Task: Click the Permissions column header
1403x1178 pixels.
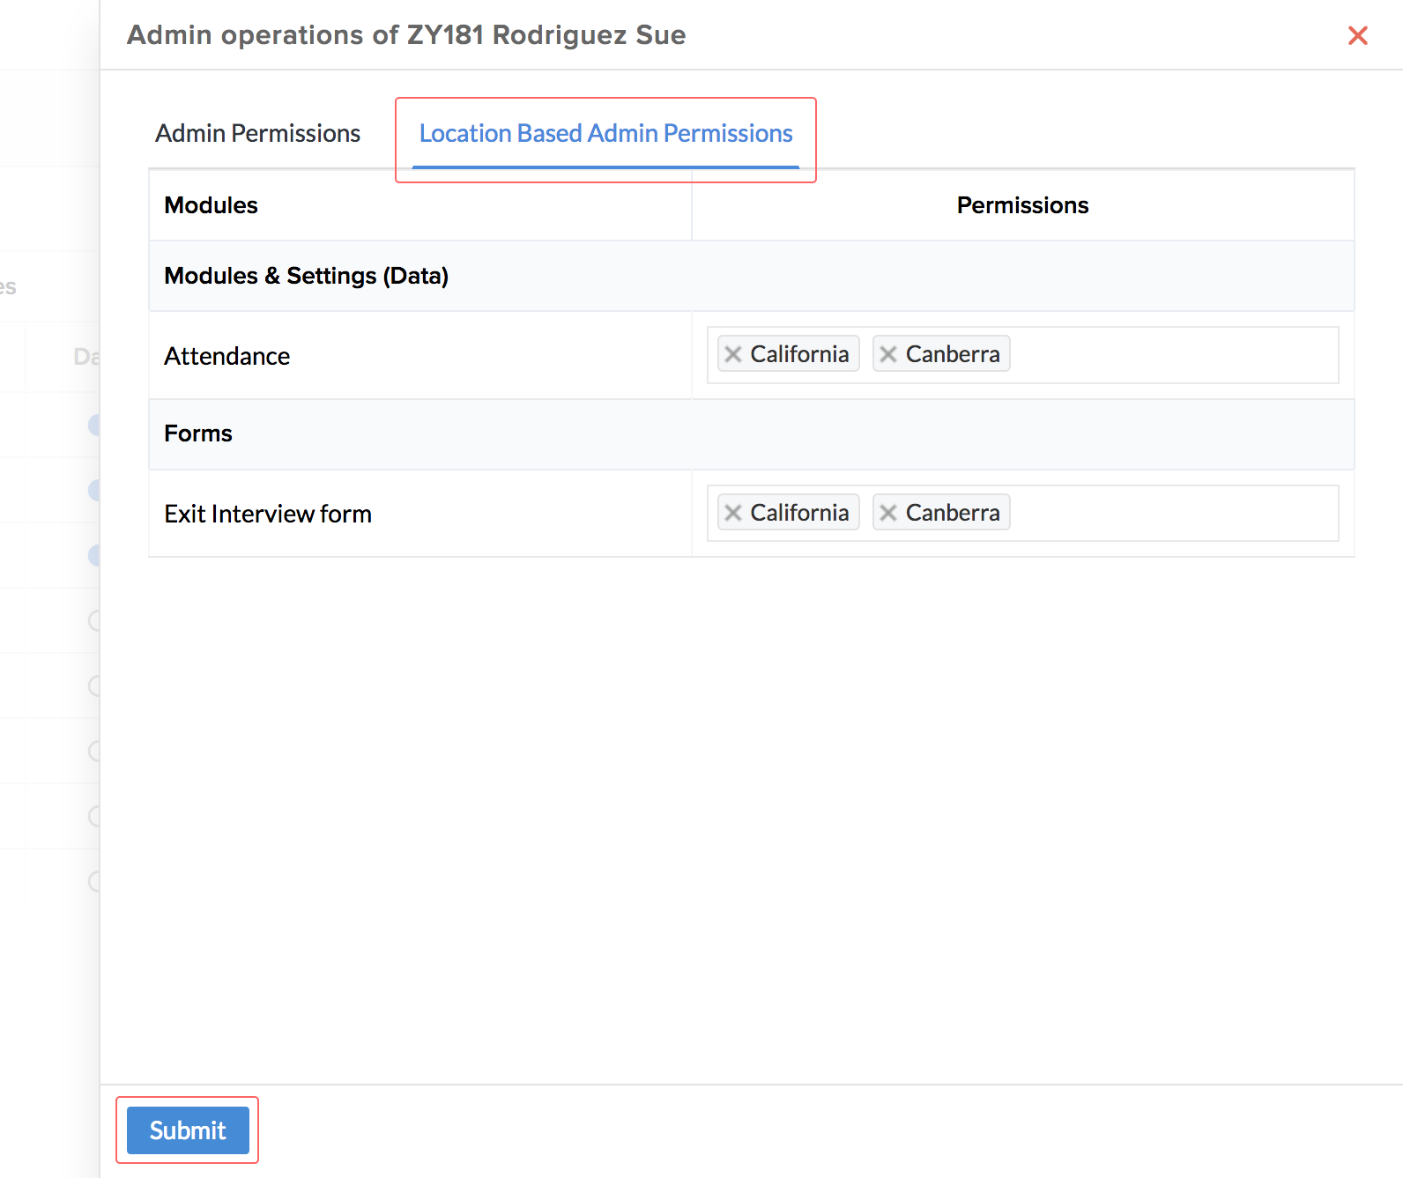Action: click(x=1022, y=205)
